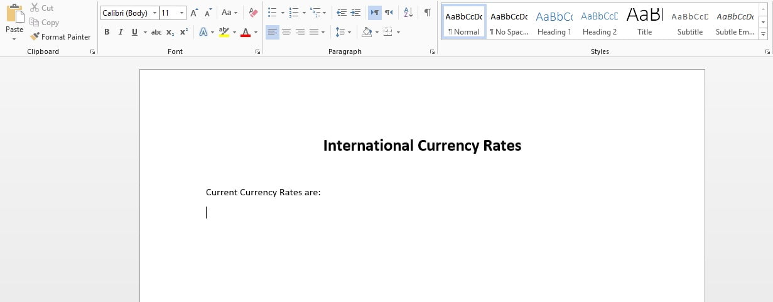Viewport: 773px width, 302px height.
Task: Toggle Right-to-Left text direction
Action: coord(389,13)
